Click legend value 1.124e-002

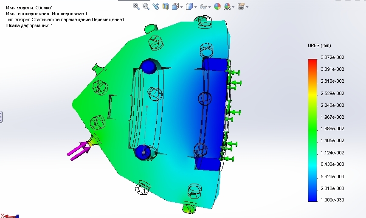click(332, 153)
